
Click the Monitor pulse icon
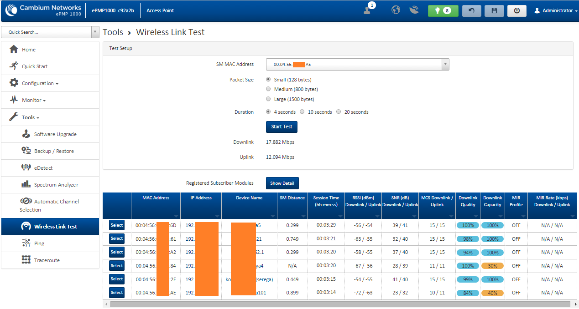point(14,100)
